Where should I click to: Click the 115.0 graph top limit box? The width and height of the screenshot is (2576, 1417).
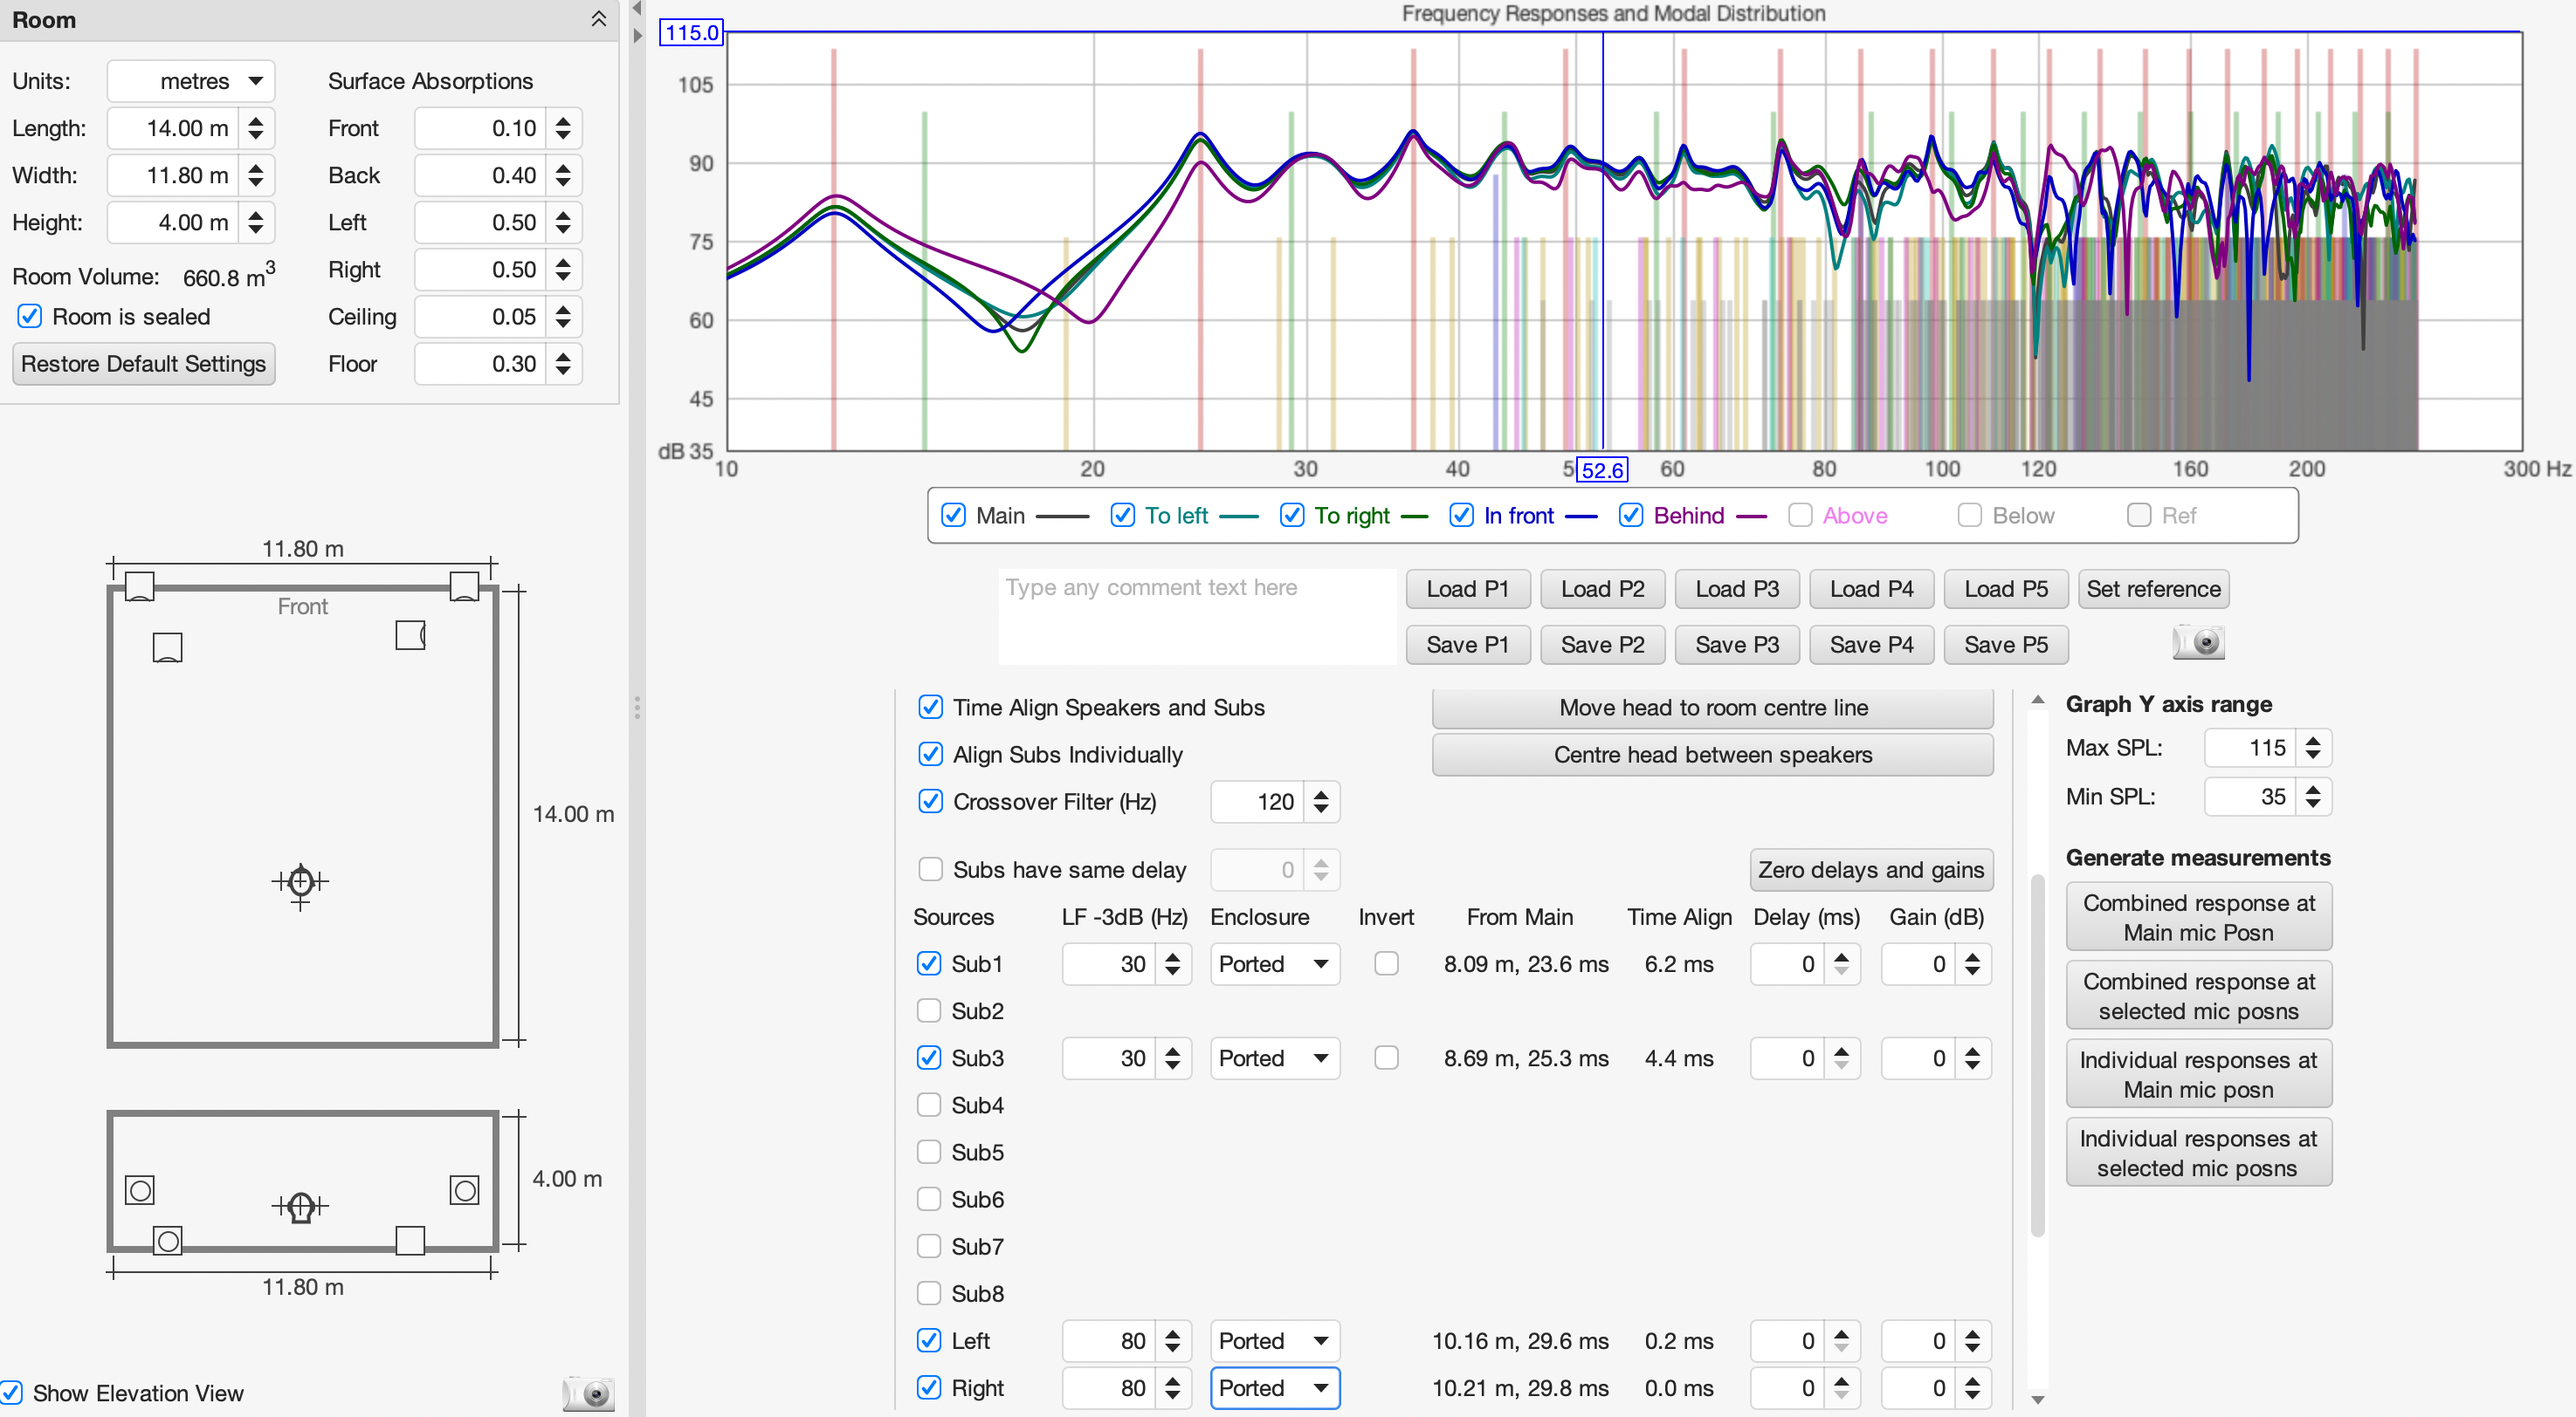point(691,32)
